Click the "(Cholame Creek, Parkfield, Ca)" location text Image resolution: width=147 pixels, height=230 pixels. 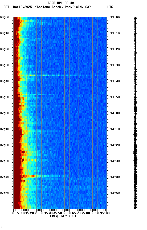tap(63, 7)
